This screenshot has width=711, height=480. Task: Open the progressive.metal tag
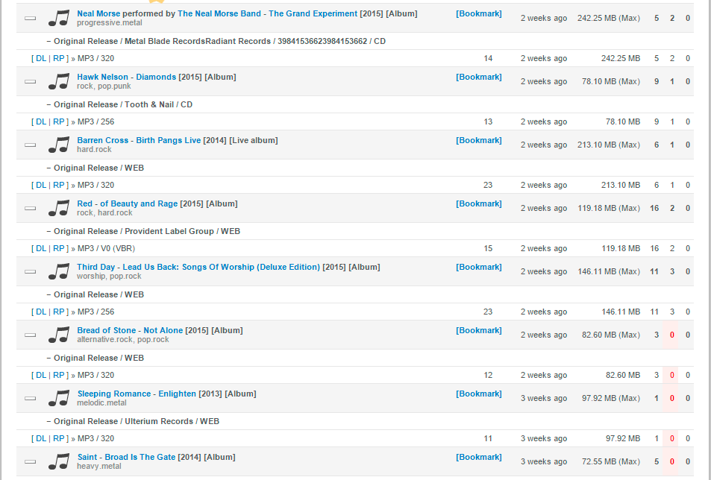coord(109,22)
